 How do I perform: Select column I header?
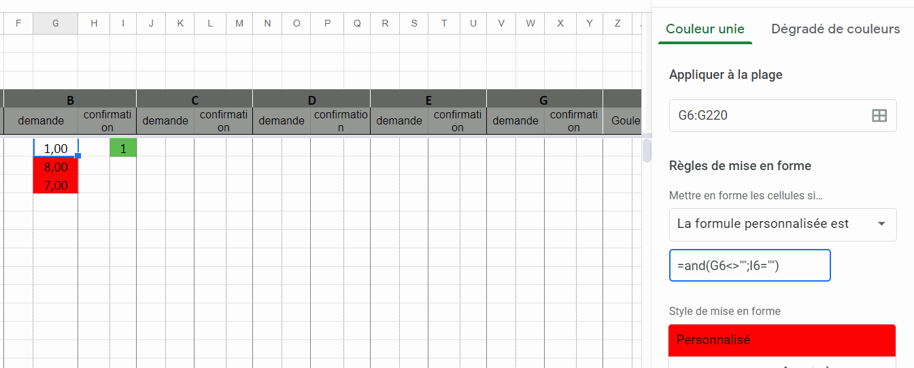pyautogui.click(x=123, y=23)
